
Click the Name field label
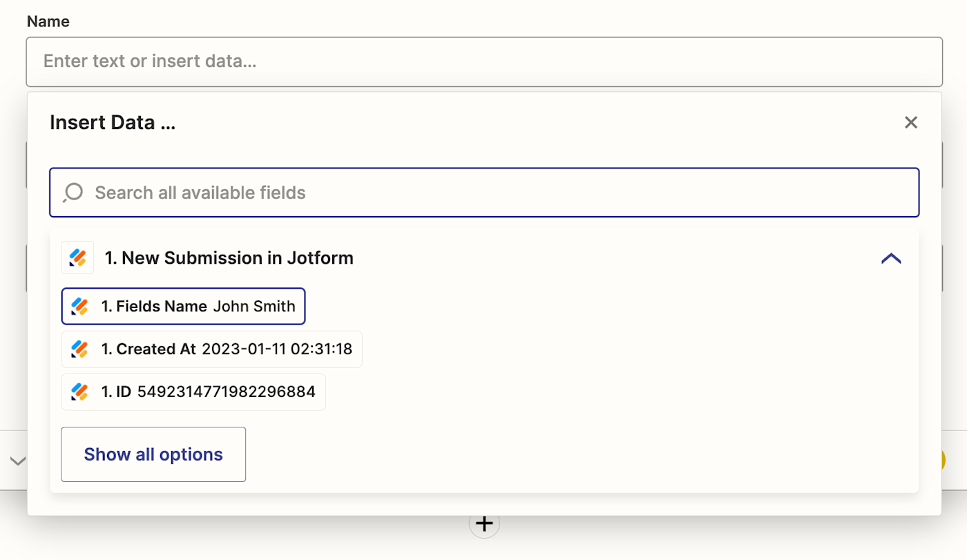(x=48, y=21)
